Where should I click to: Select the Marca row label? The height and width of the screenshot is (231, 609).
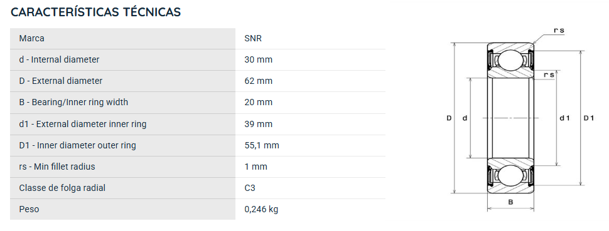pyautogui.click(x=31, y=38)
